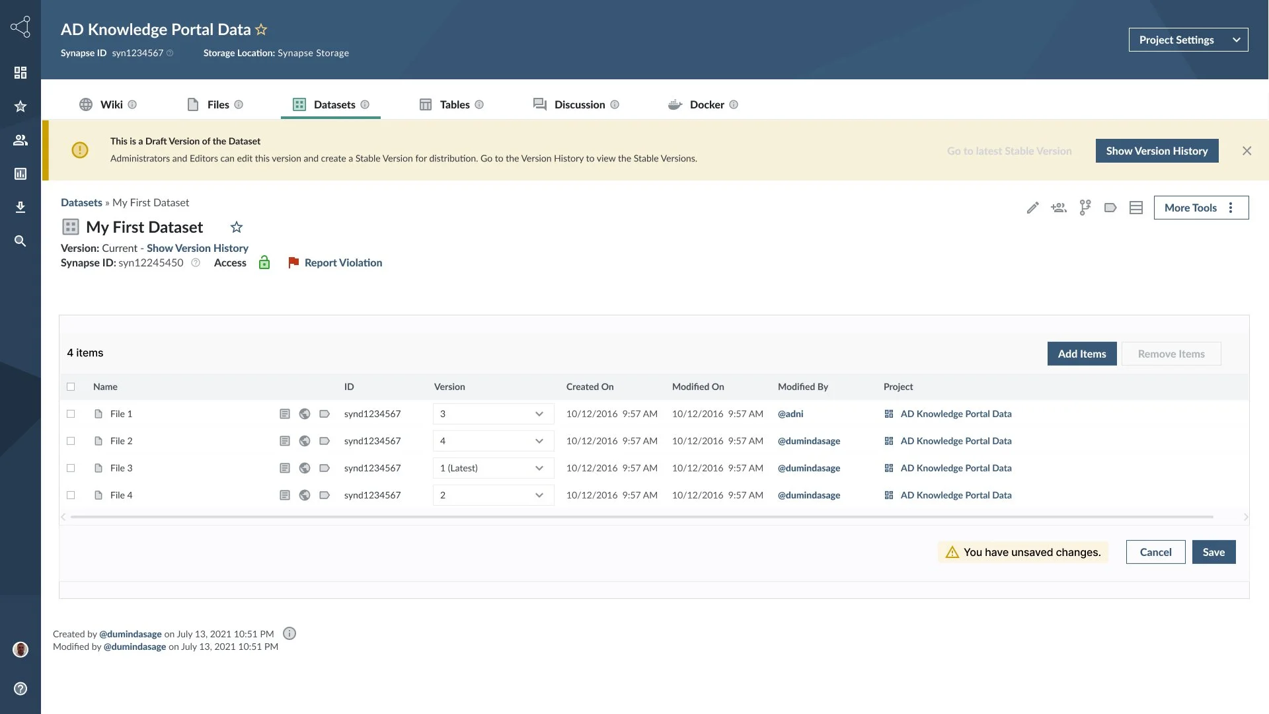Open the help icon in the sidebar
Screen dimensions: 1269x714
[x=20, y=689]
